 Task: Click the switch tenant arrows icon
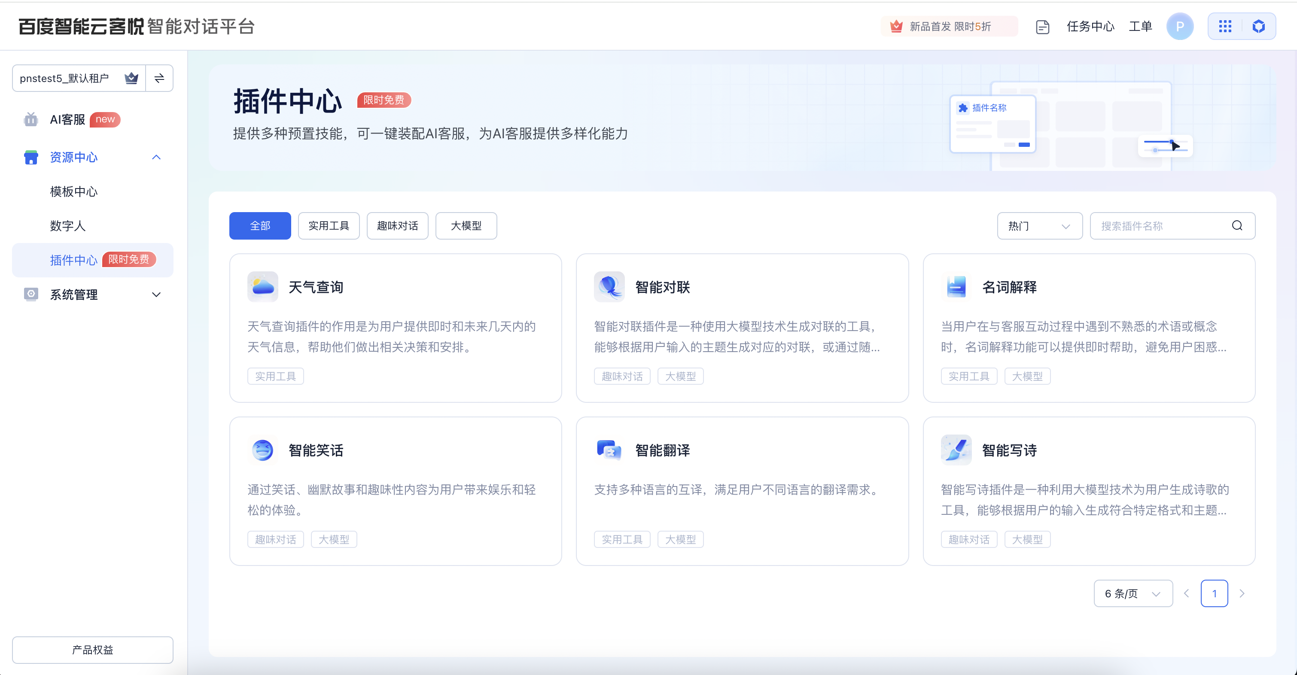pos(159,78)
